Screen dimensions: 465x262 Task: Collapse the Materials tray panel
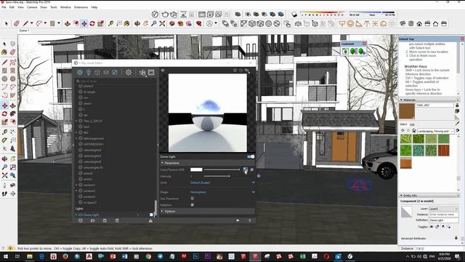pos(402,100)
